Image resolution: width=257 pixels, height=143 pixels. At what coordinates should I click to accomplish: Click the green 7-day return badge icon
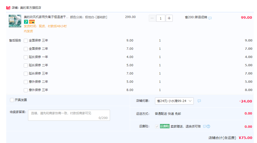click(x=26, y=22)
